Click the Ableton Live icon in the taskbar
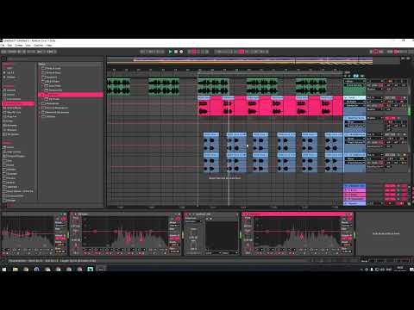414x310 pixels. (101, 270)
